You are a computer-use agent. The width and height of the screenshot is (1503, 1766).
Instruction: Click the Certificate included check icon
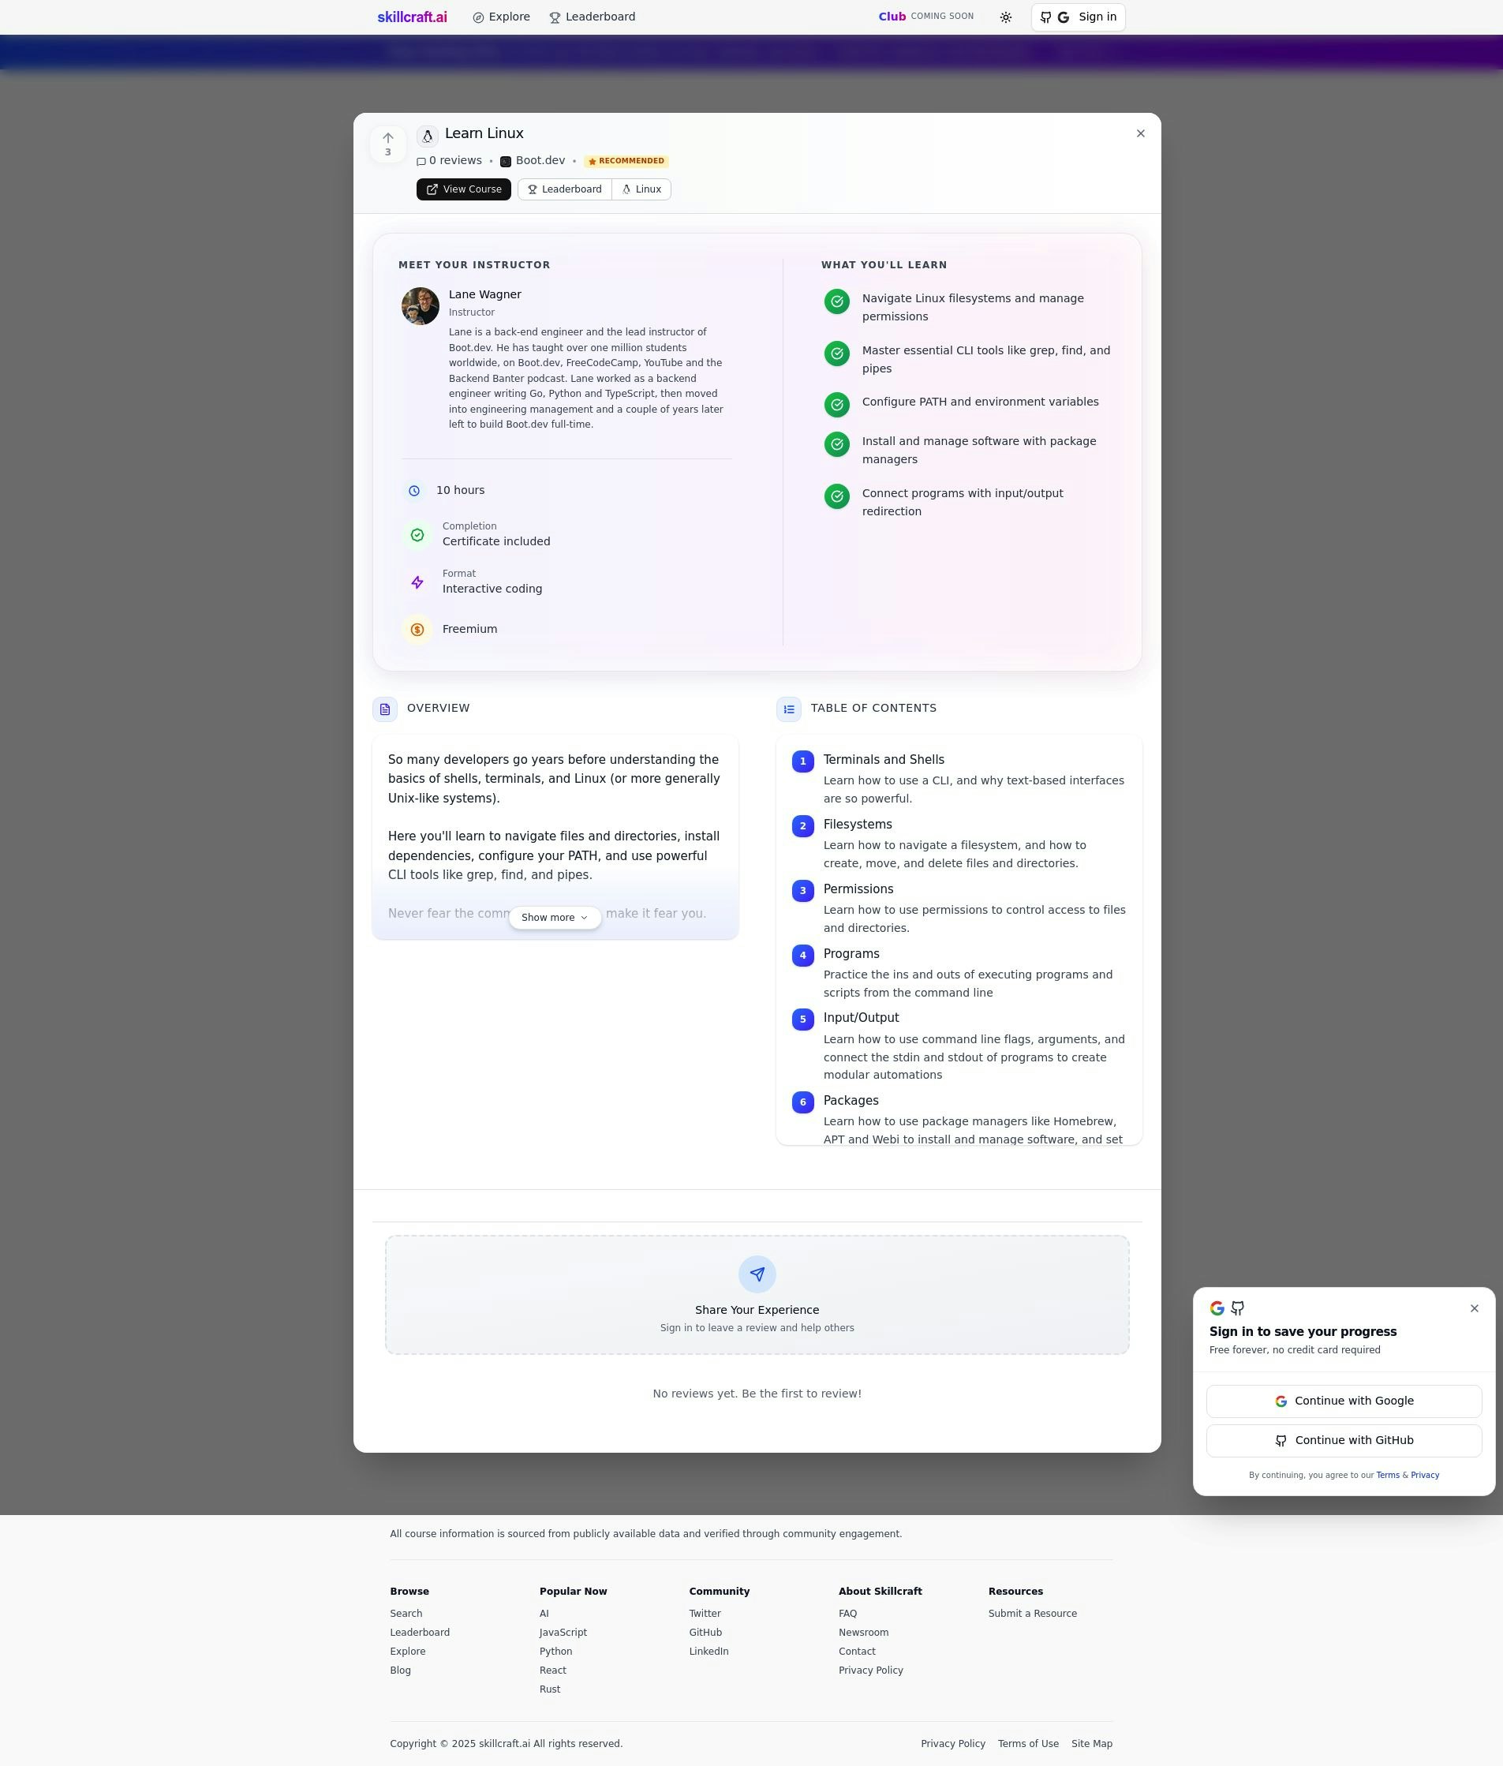pyautogui.click(x=417, y=535)
